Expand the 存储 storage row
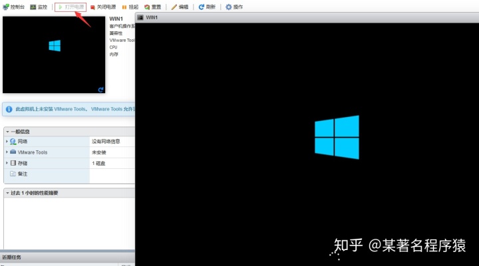Screen dimensions: 479x266 (x=7, y=163)
